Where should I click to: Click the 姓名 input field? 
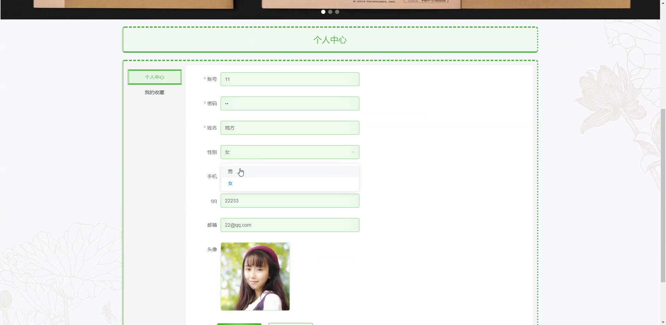(x=290, y=128)
